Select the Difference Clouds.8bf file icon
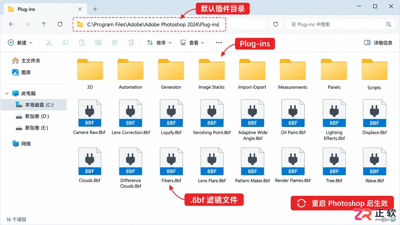400x225 pixels. coord(130,161)
